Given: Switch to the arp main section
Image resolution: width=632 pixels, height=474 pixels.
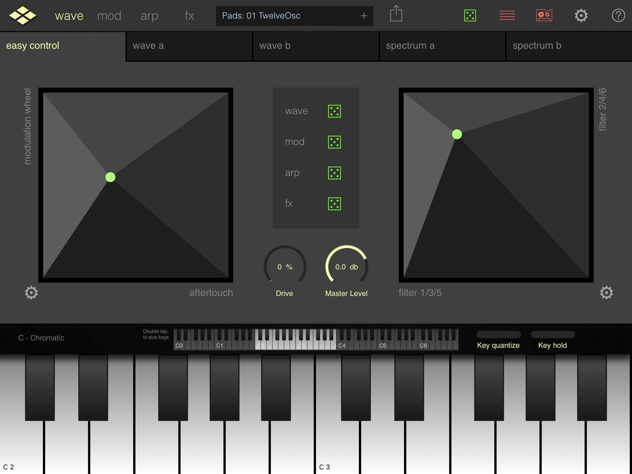Looking at the screenshot, I should point(149,16).
